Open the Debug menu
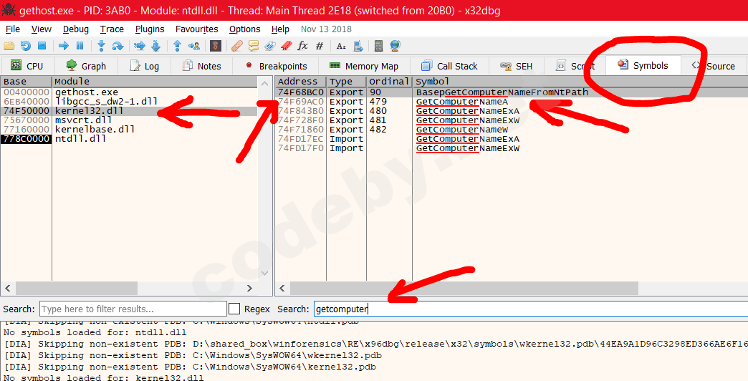Viewport: 748px width, 381px height. (76, 29)
